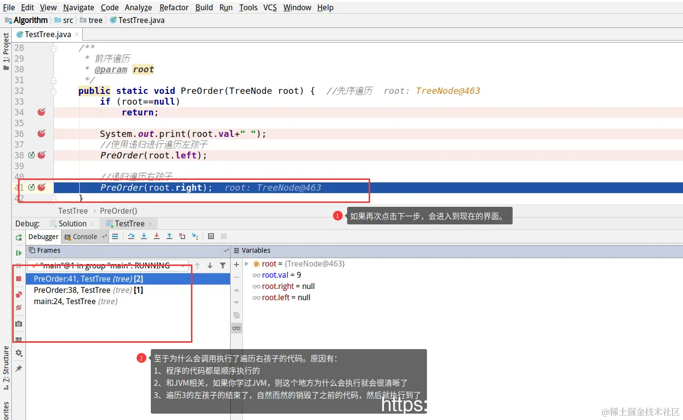Select the Step Out debugger icon
Viewport: 683px width, 420px height.
click(169, 236)
